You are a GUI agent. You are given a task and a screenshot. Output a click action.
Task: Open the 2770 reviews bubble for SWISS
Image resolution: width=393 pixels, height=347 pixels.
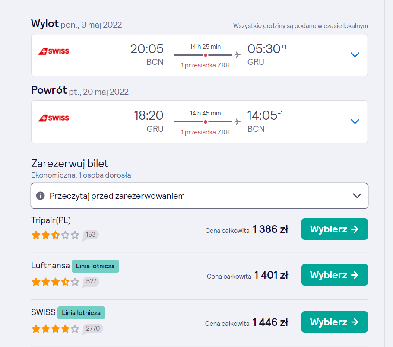92,328
